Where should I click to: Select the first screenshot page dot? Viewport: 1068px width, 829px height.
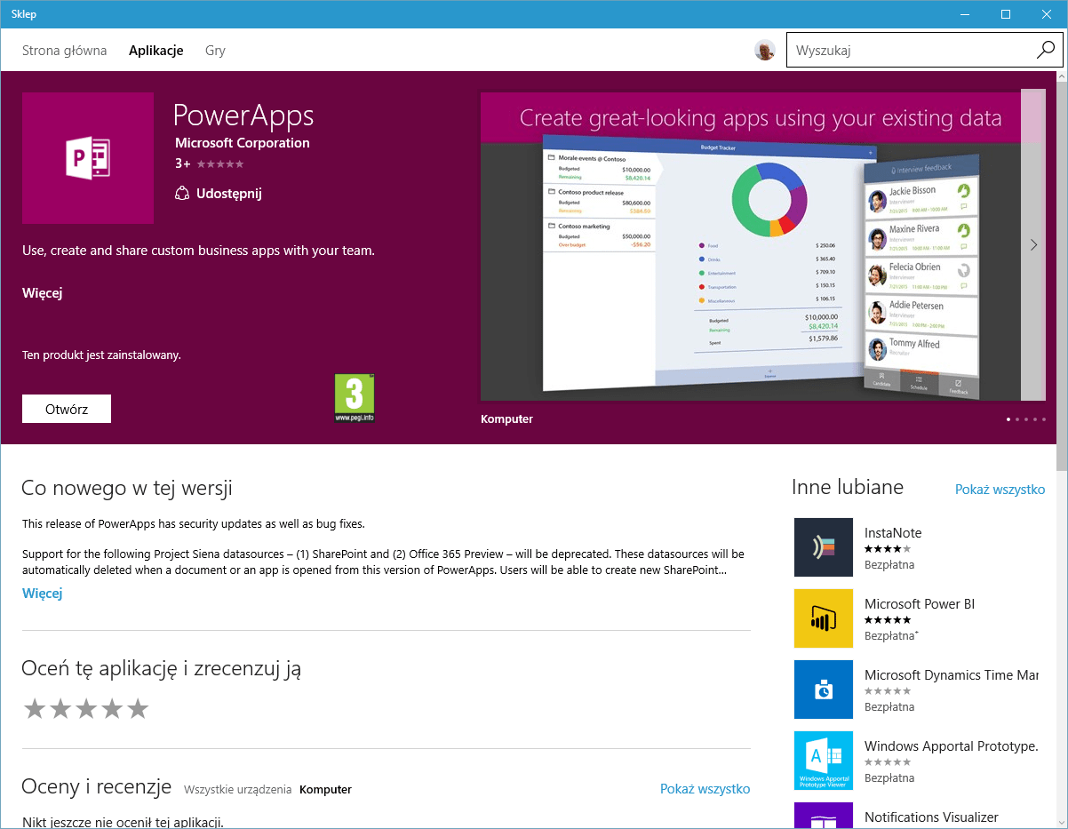pos(1008,418)
